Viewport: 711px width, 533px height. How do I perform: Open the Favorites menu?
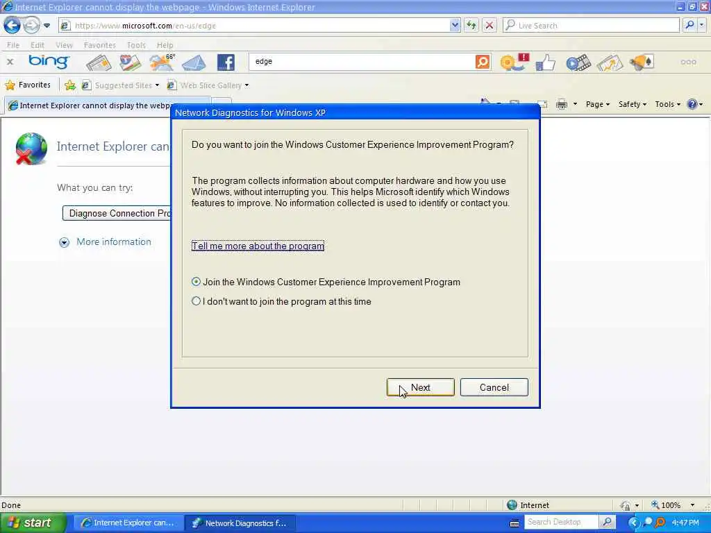pos(100,45)
